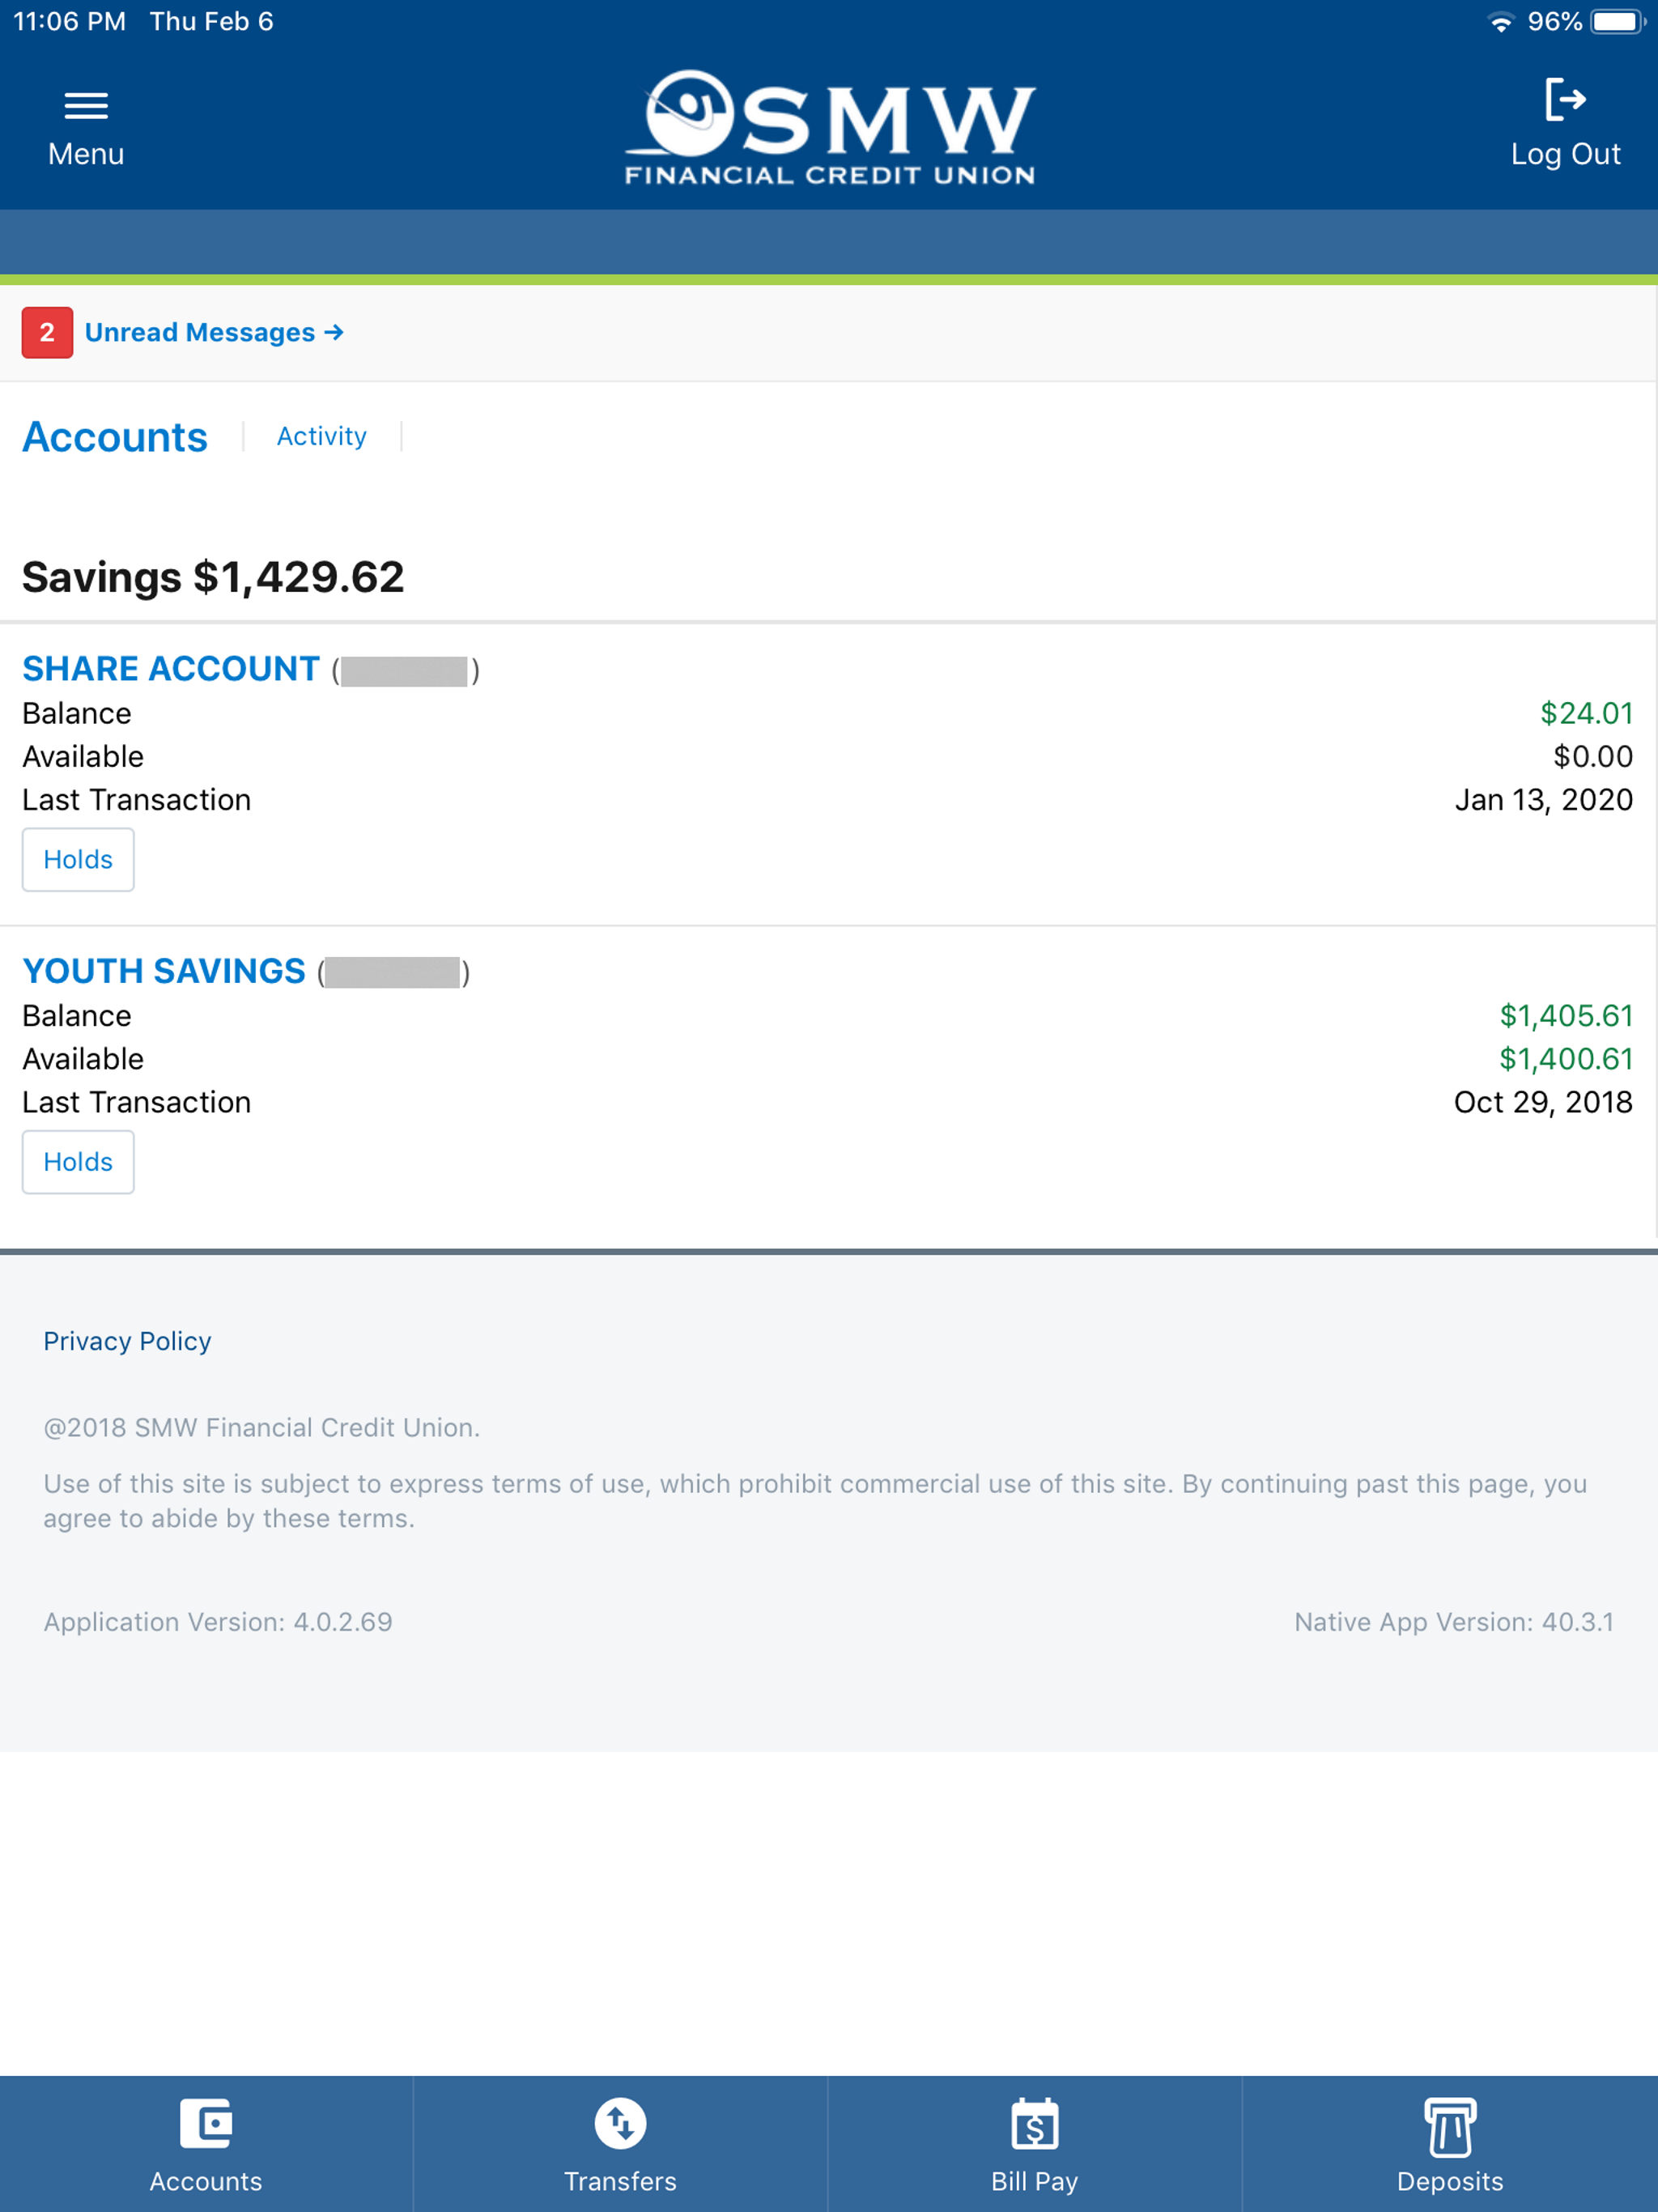Open the Privacy Policy link
Image resolution: width=1658 pixels, height=2212 pixels.
(127, 1341)
